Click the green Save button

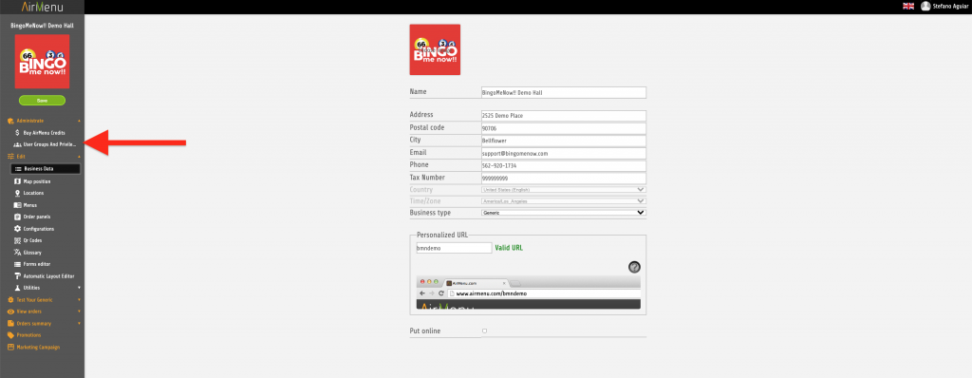(42, 100)
